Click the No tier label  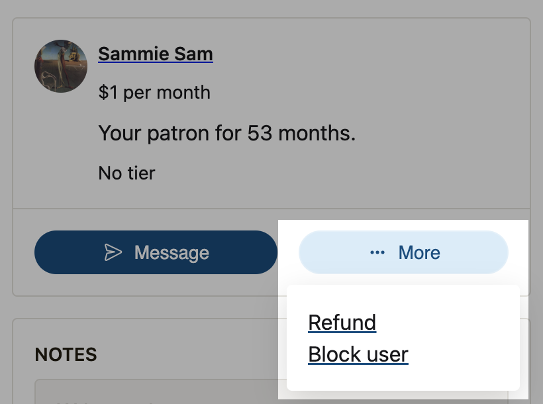(x=126, y=173)
